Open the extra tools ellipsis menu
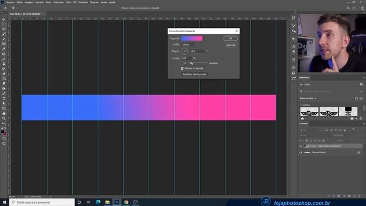 (x=4, y=123)
